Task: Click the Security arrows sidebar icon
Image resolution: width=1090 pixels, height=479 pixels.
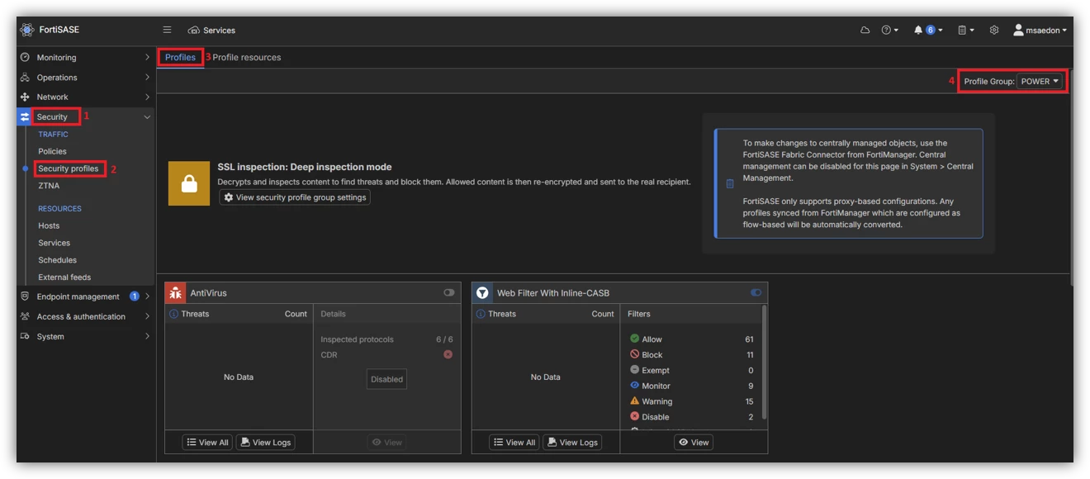Action: [x=25, y=117]
